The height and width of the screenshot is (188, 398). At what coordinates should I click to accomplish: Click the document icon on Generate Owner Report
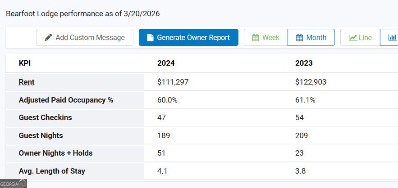click(150, 37)
